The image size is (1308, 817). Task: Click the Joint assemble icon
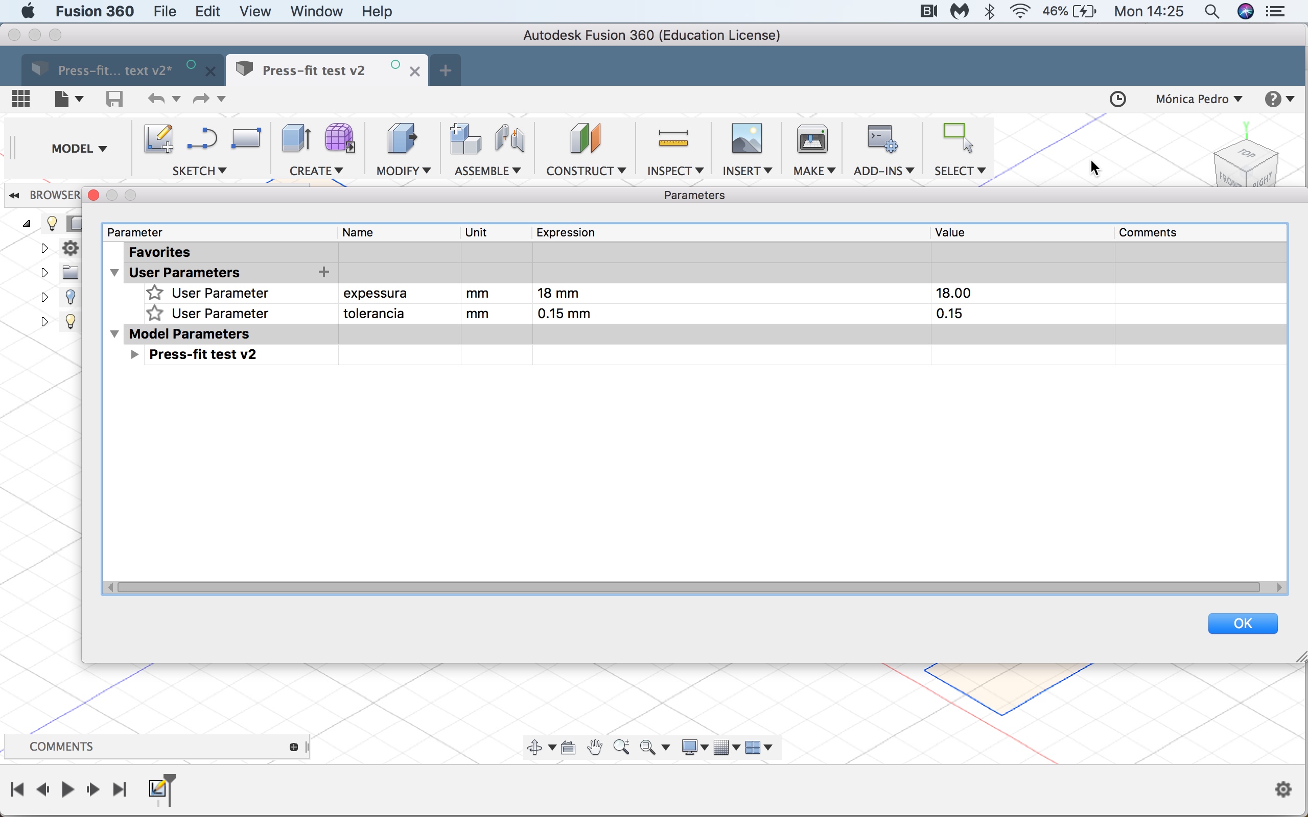coord(510,138)
